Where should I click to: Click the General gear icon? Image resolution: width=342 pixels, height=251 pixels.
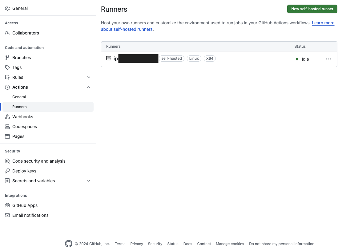[7, 8]
